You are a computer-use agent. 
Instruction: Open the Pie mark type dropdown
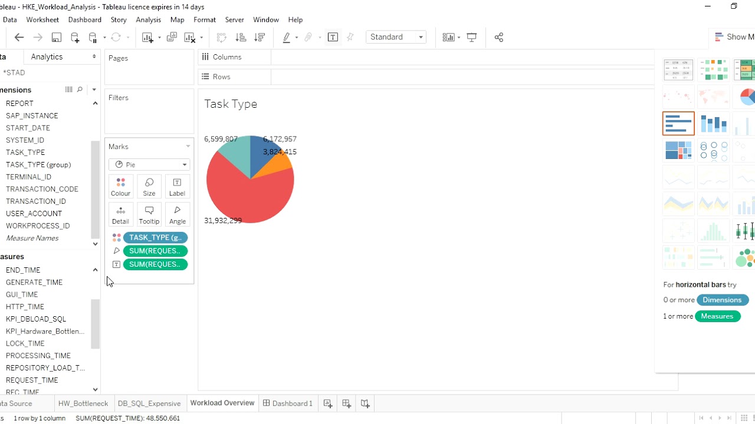(x=149, y=165)
